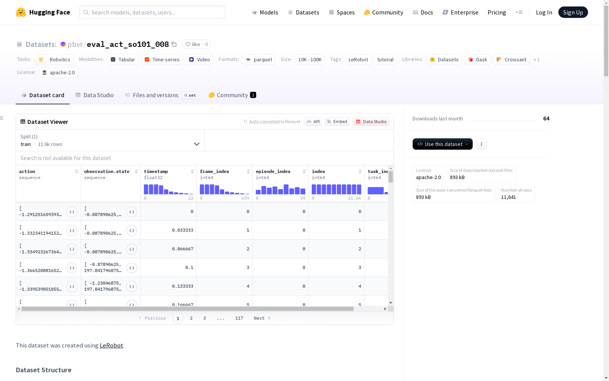Select the Robotics task tag
609x381 pixels.
pos(54,59)
